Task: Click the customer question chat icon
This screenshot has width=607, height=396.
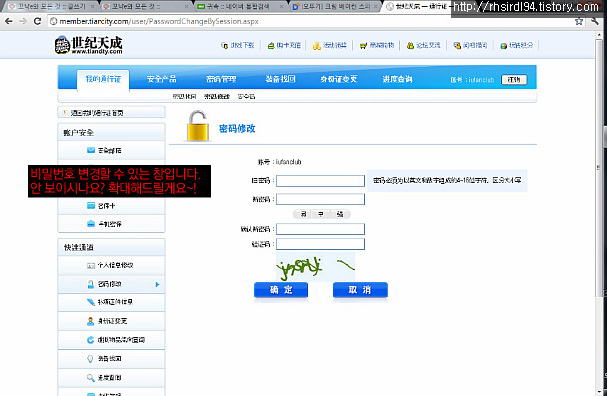Action: 457,46
